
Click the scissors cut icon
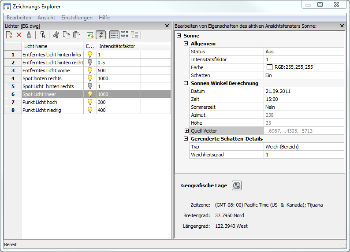tap(56, 35)
